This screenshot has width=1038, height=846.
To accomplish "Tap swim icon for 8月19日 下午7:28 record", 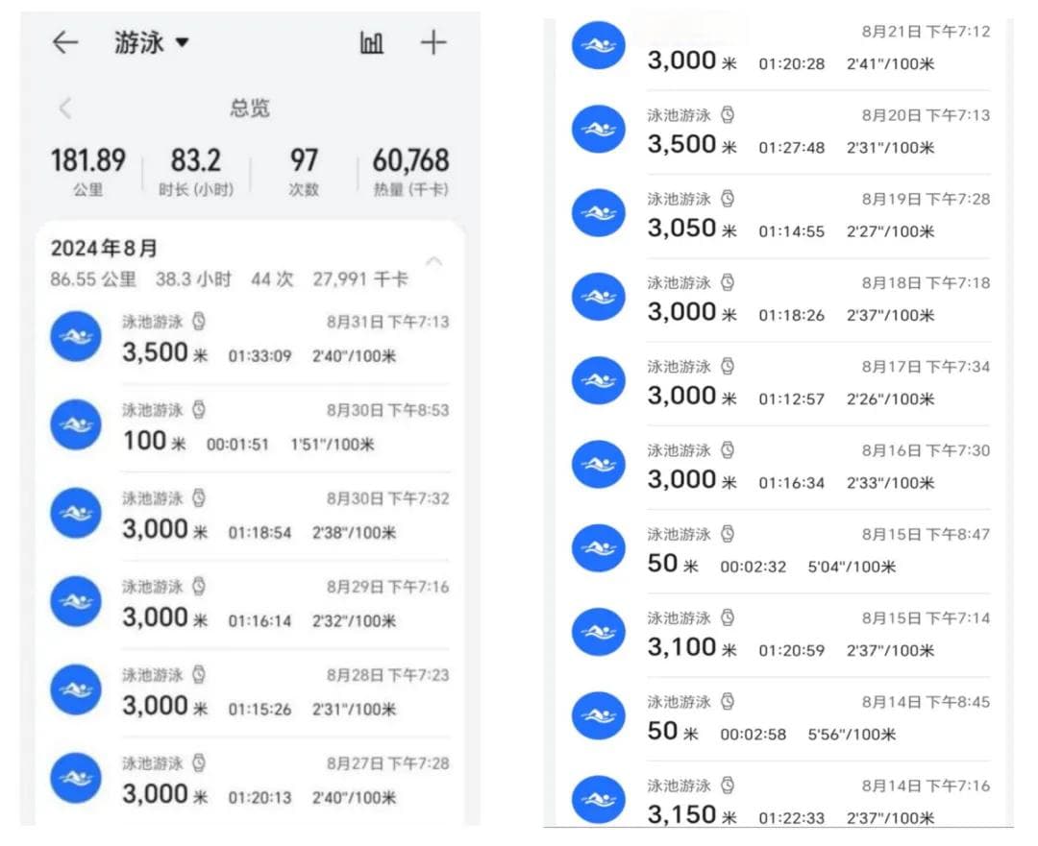I will point(599,213).
